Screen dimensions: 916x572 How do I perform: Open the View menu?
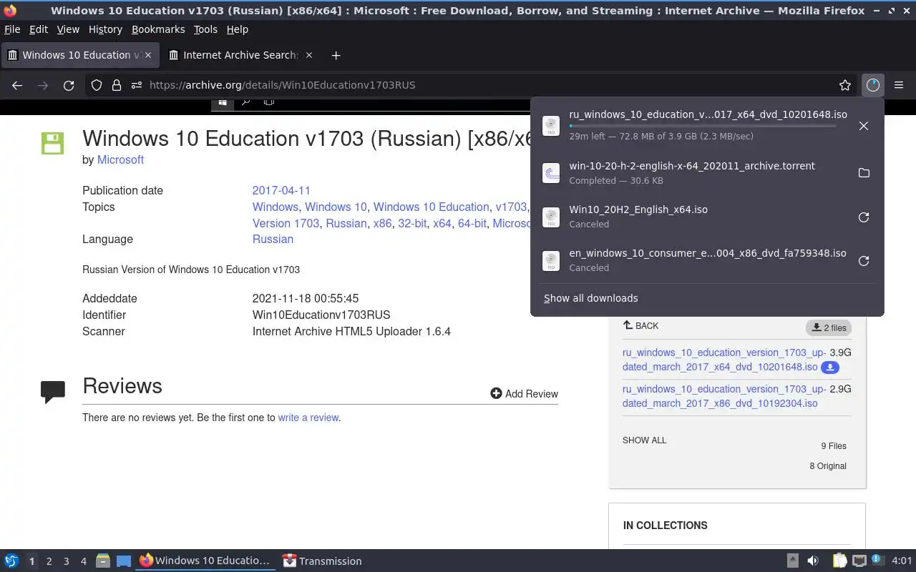(x=68, y=29)
